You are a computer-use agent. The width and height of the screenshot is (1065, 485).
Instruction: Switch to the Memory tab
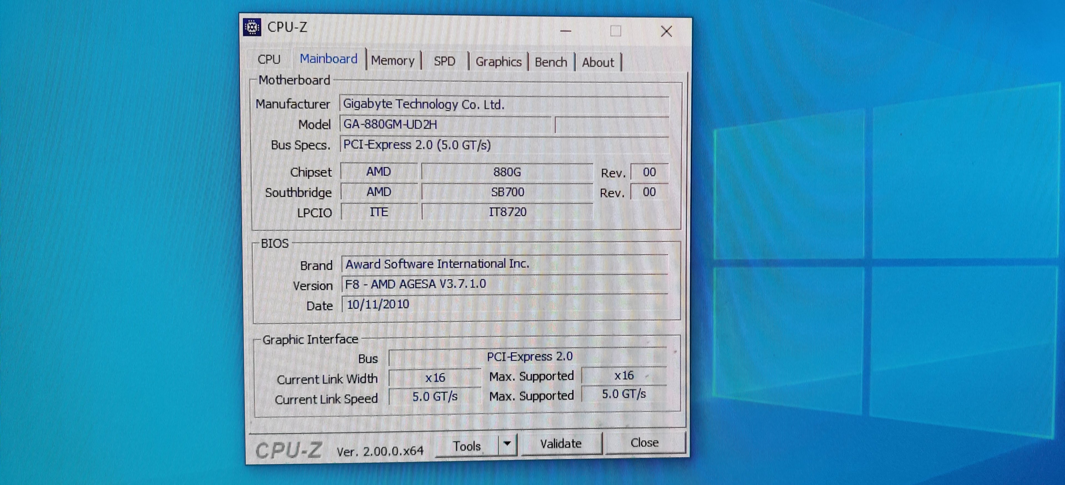pyautogui.click(x=392, y=61)
